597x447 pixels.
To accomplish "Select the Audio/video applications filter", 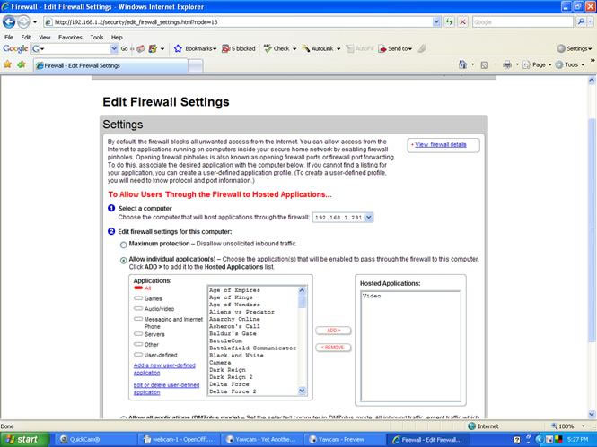I will 138,308.
